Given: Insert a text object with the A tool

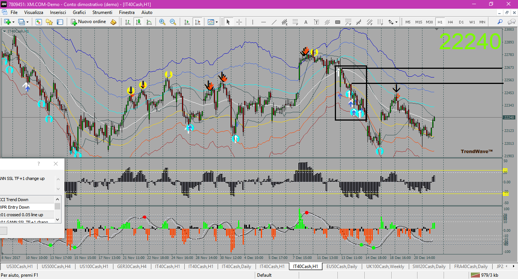Looking at the screenshot, I should pos(306,22).
